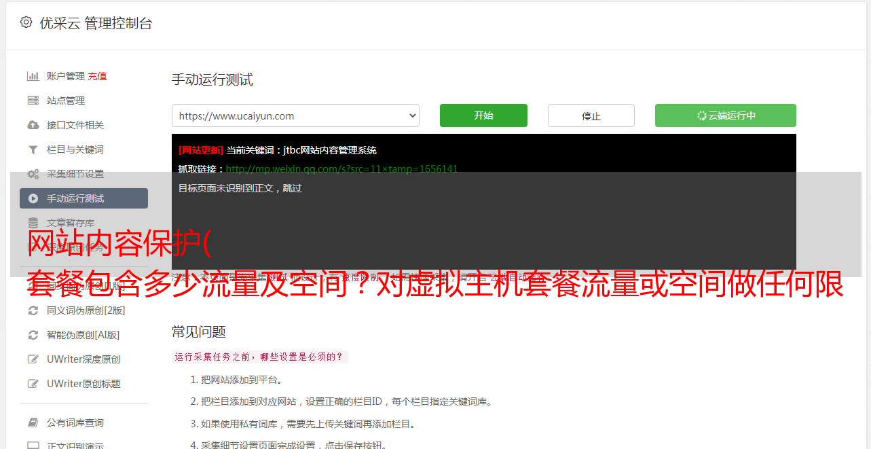Click the edit icon for UWriter深度原创
The height and width of the screenshot is (449, 871).
point(33,359)
